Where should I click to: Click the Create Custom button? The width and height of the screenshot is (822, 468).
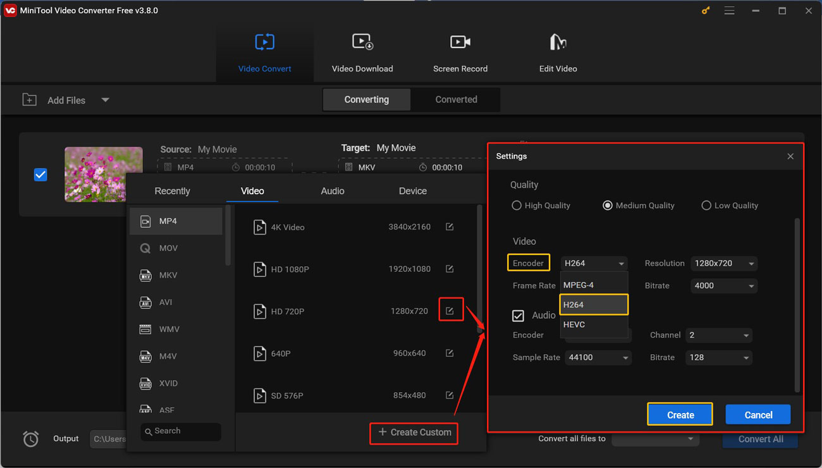(x=414, y=433)
